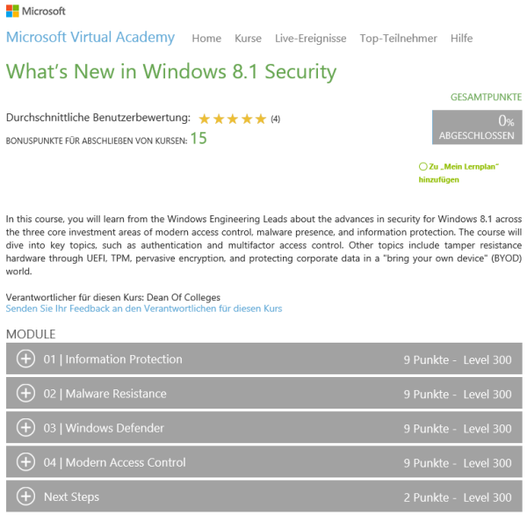Click the fifth rating star
The width and height of the screenshot is (527, 515).
click(261, 119)
